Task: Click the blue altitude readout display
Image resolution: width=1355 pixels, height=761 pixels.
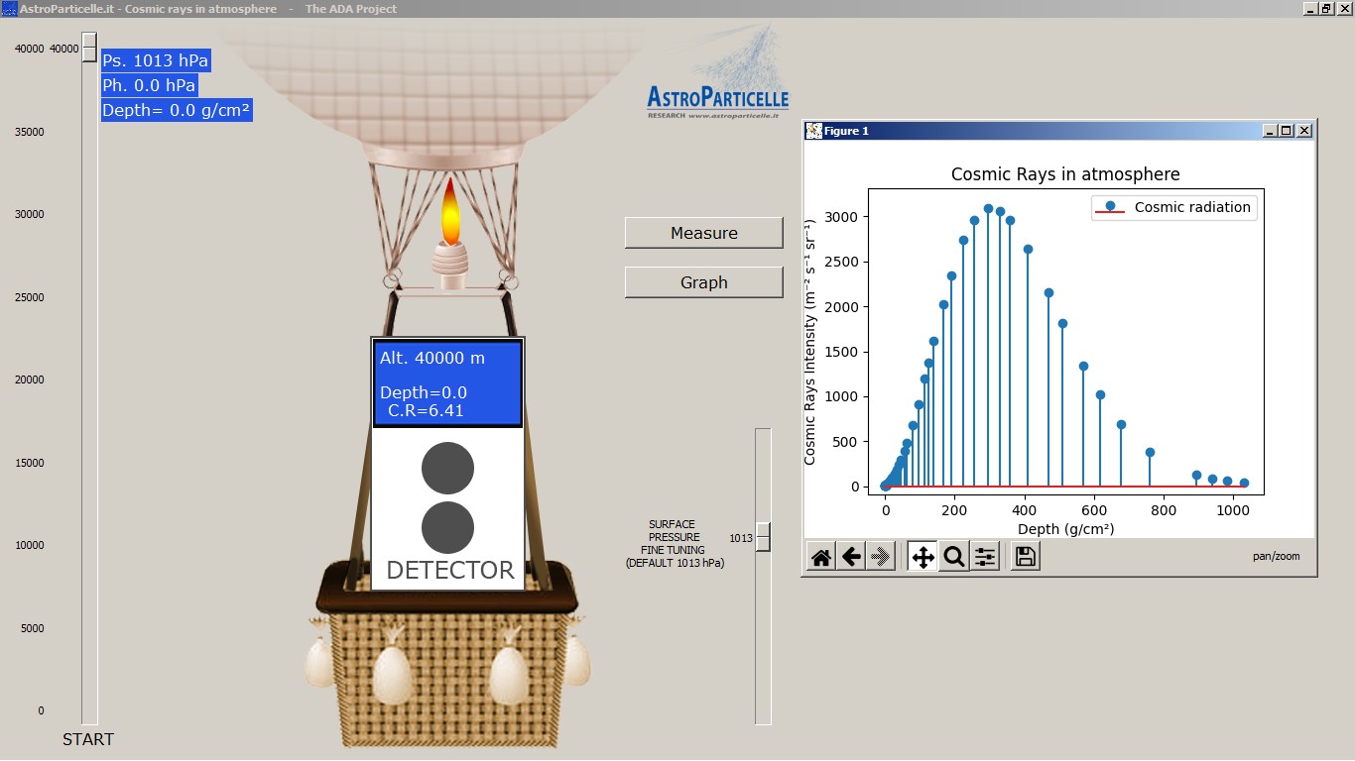Action: (447, 383)
